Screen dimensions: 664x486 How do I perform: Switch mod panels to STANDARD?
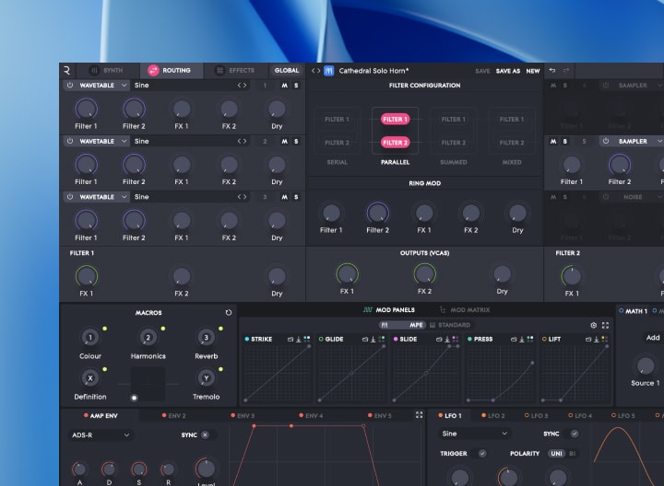point(450,325)
